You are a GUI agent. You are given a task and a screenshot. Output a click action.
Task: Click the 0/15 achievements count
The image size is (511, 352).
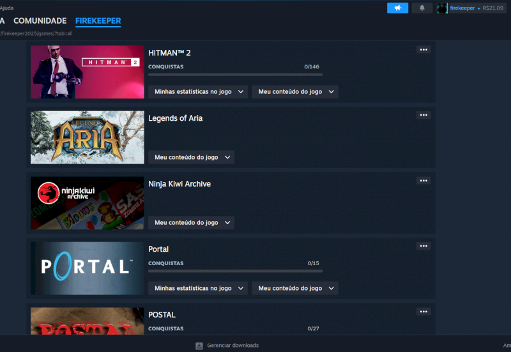(x=313, y=263)
